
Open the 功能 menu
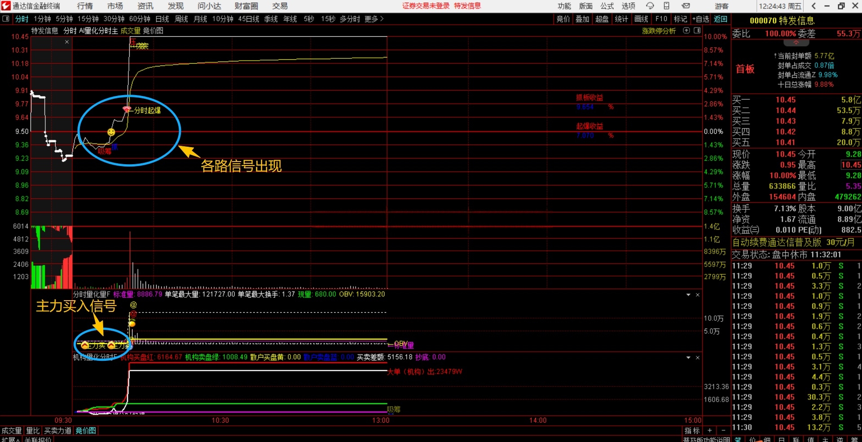point(564,6)
